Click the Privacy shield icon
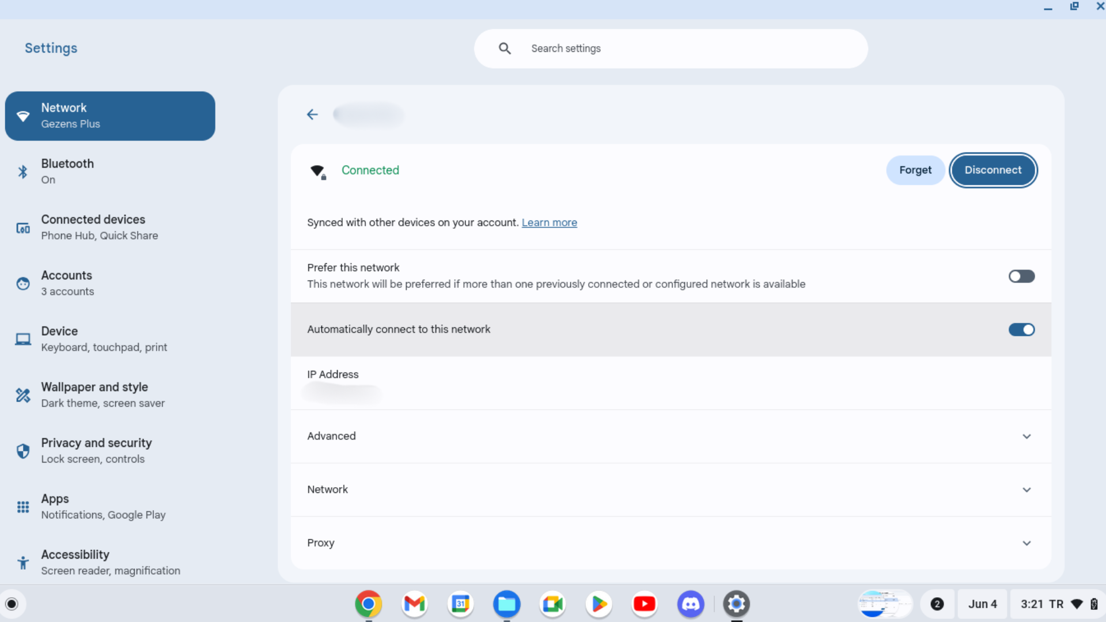 (23, 451)
